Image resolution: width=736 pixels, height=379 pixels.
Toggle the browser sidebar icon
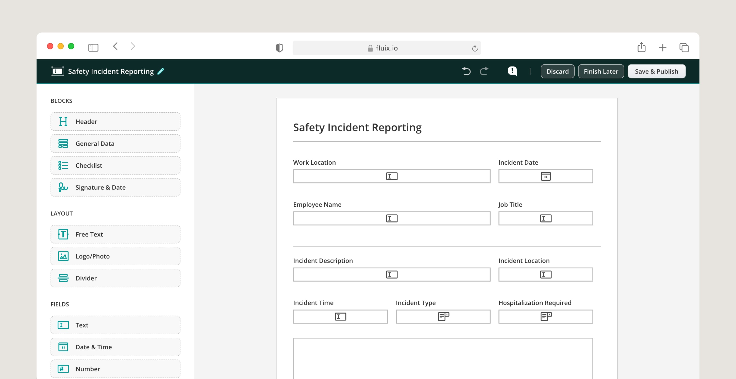tap(93, 47)
